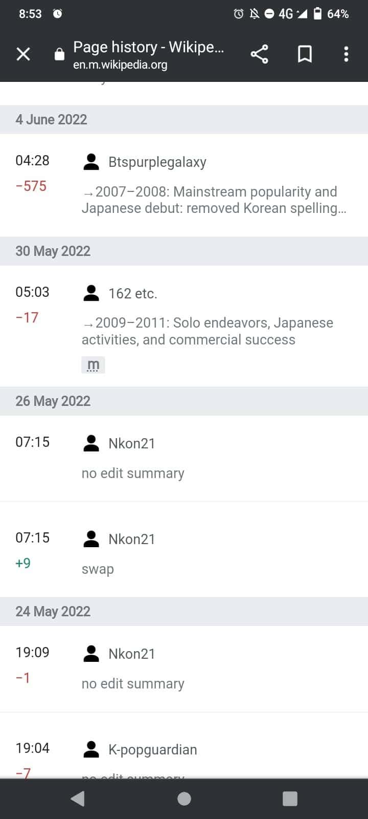Viewport: 368px width, 819px height.
Task: Tap the minor edit 'm' badge
Action: coord(93,365)
